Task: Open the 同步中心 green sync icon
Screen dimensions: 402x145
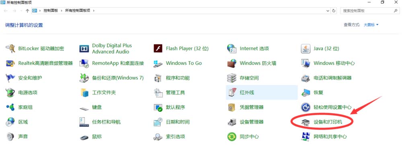Action: (x=232, y=137)
